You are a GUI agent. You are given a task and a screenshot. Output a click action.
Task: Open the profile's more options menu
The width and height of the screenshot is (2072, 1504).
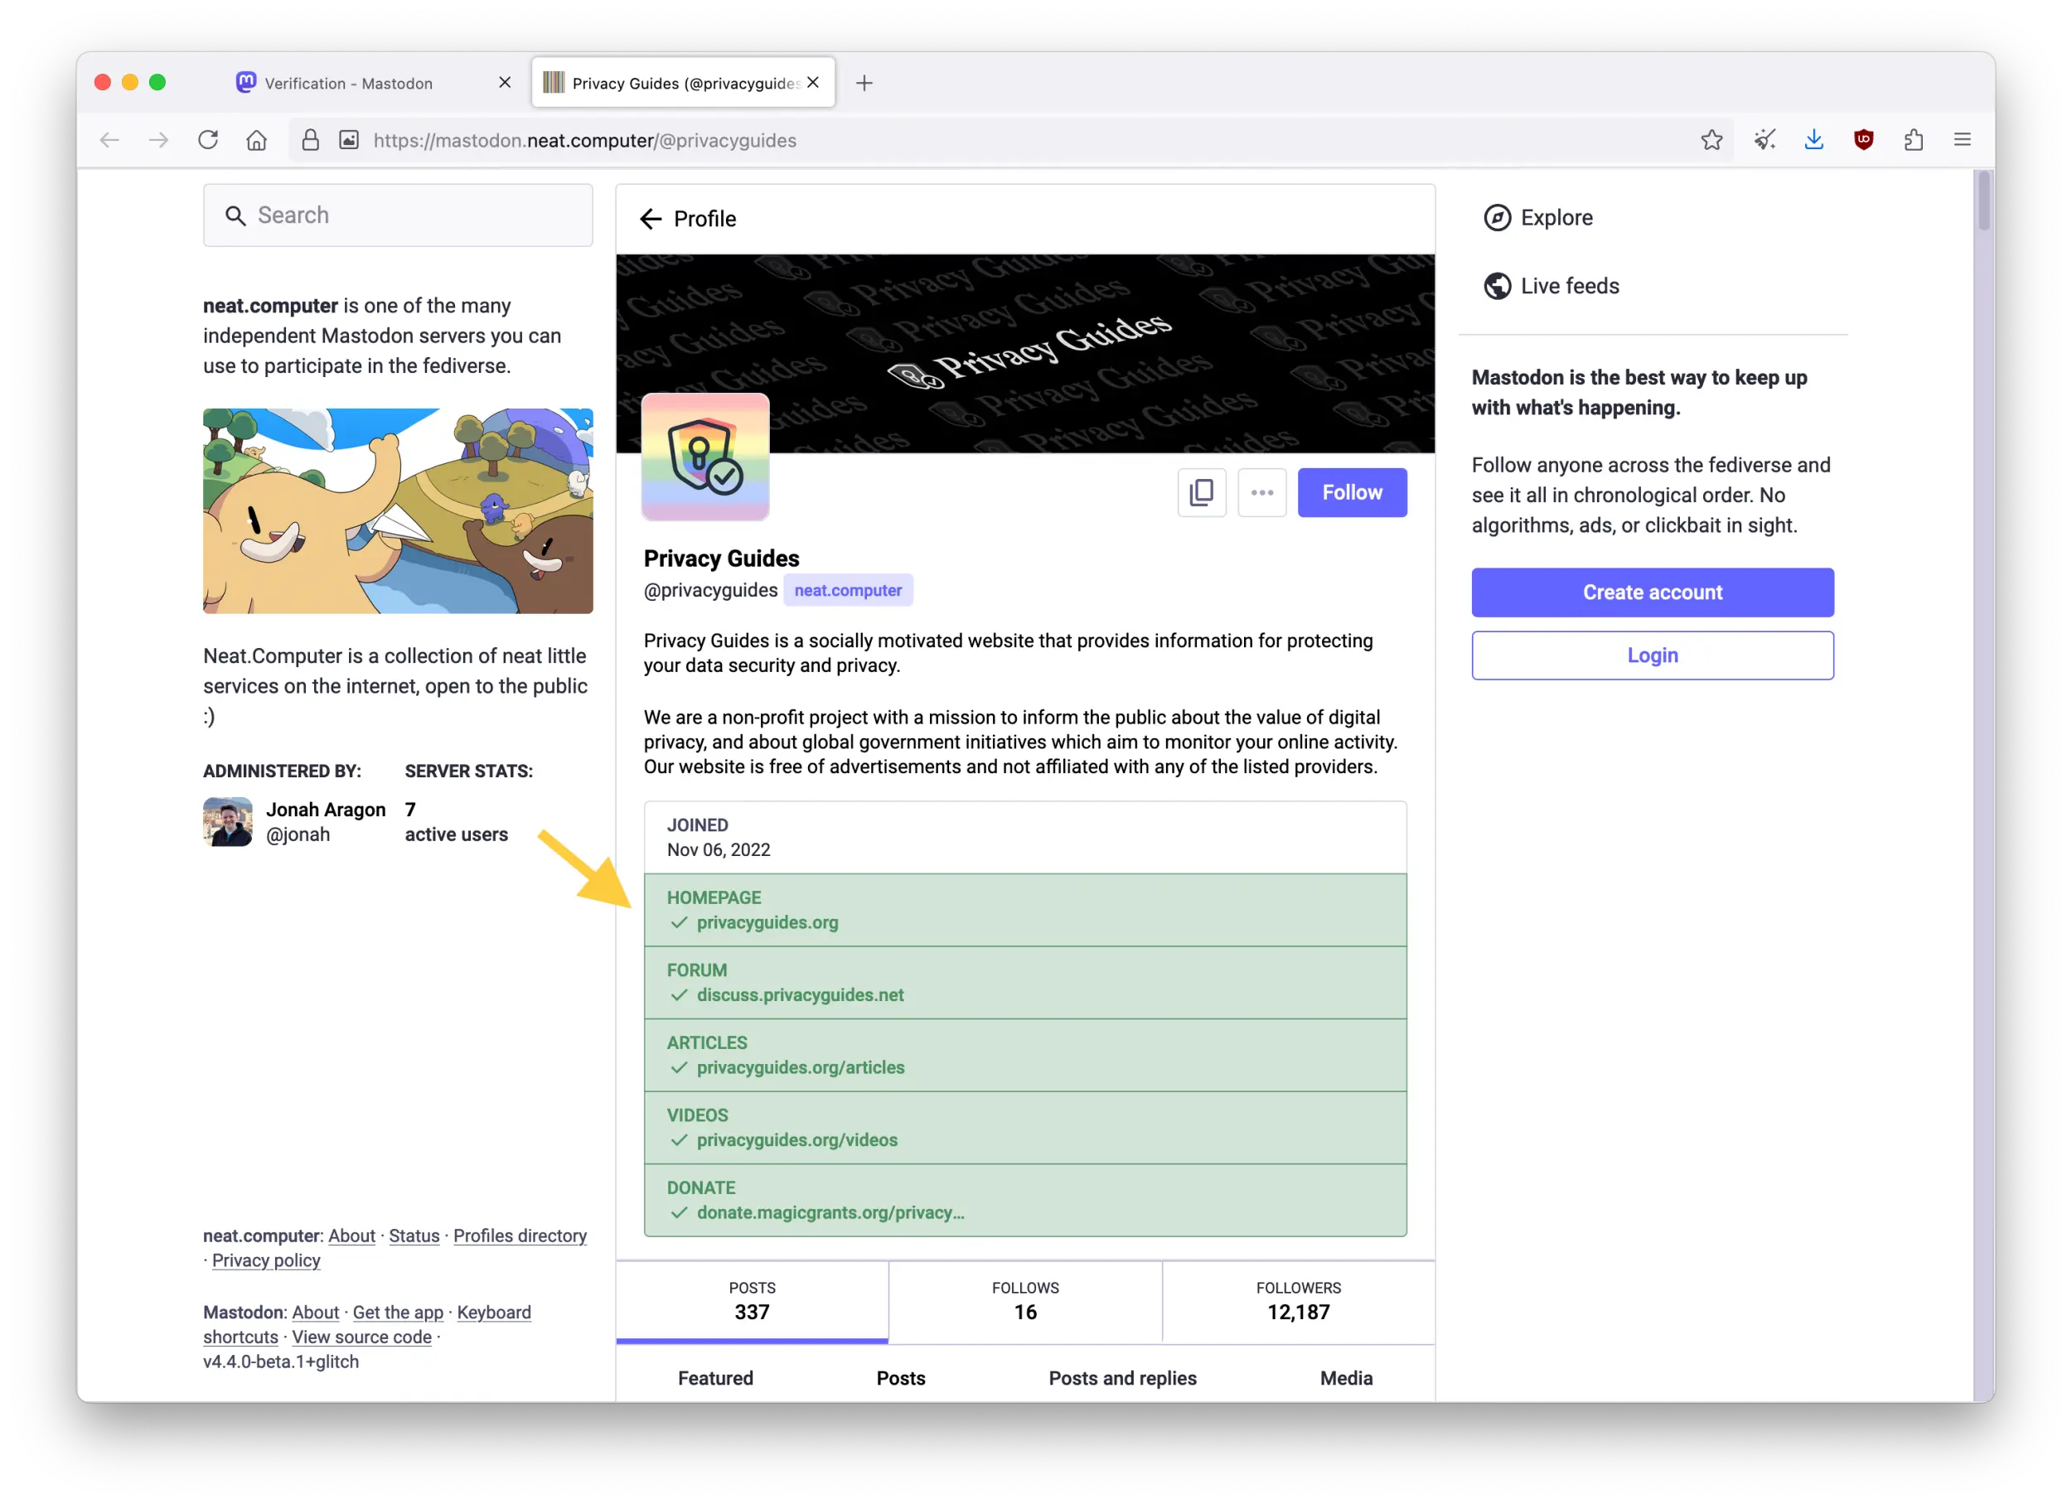[x=1261, y=492]
